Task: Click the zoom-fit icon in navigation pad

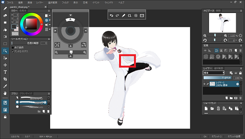Action: (x=57, y=45)
